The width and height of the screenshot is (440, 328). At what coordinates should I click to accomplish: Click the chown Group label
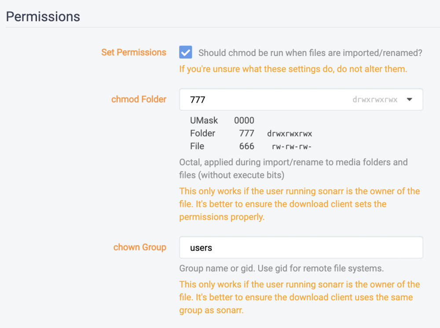click(140, 247)
